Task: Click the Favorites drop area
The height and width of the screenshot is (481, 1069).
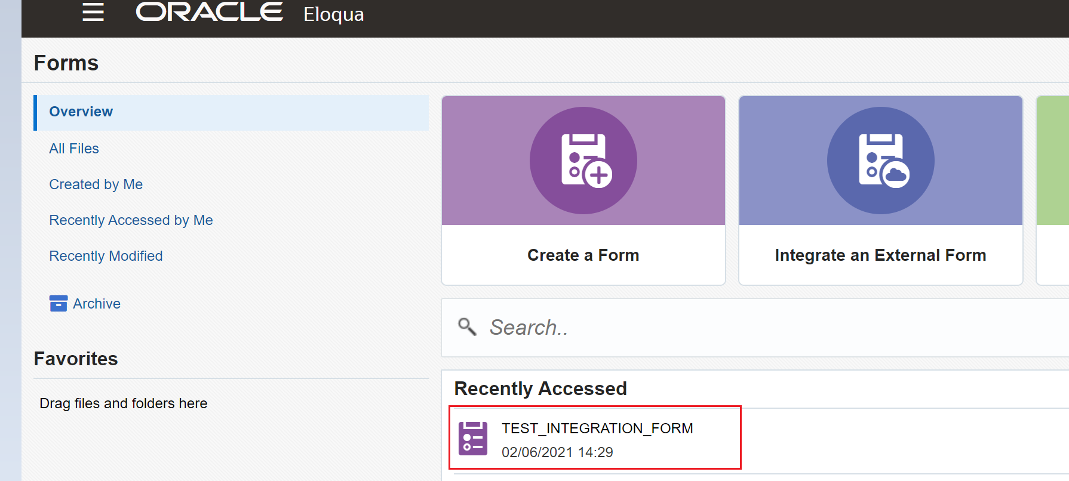Action: click(231, 403)
